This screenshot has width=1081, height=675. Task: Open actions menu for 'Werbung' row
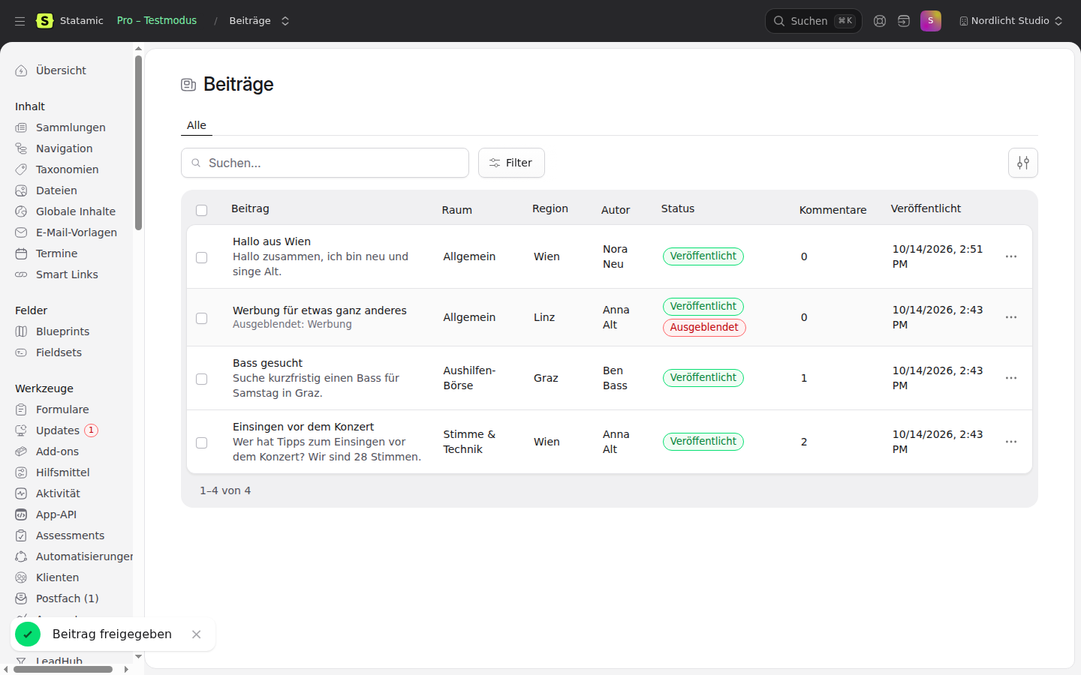pos(1011,317)
